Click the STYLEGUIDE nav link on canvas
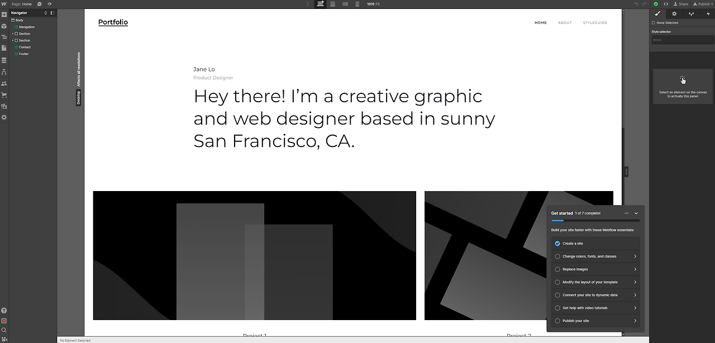Screen dimensions: 715x343 pyautogui.click(x=595, y=23)
